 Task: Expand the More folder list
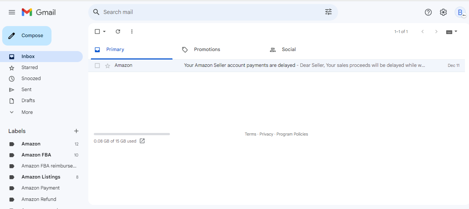(27, 112)
